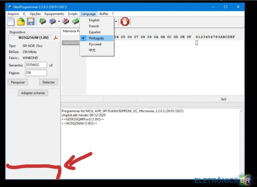Open a file using the folder icon

pos(21,22)
